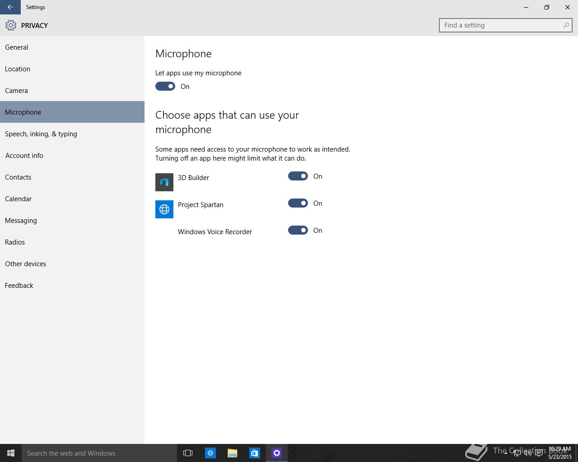This screenshot has height=462, width=578.
Task: Open Task View from the taskbar
Action: click(188, 453)
